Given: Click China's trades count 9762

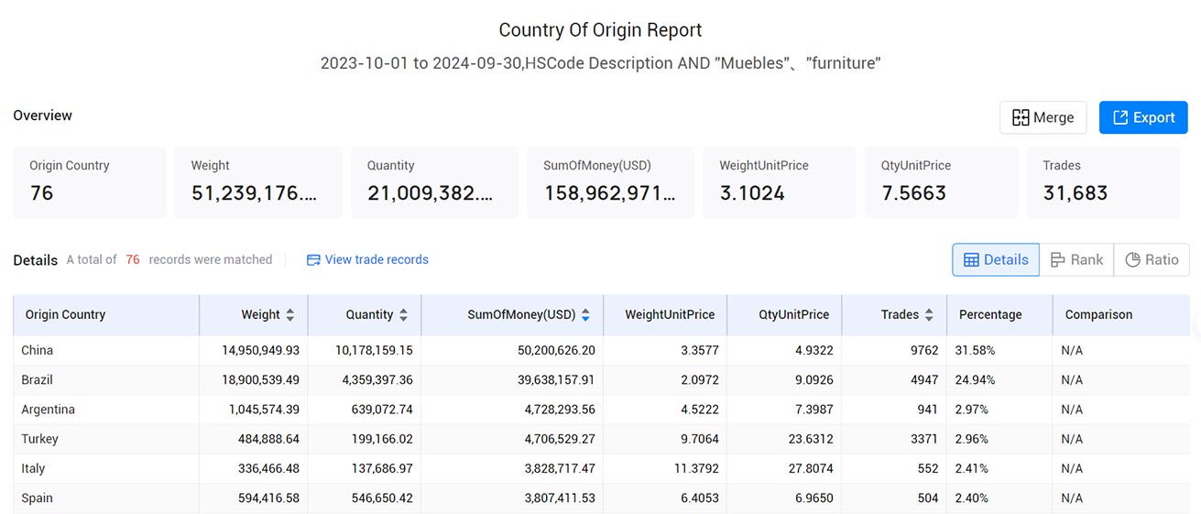Looking at the screenshot, I should (x=923, y=350).
